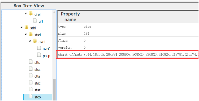Click the tree scrollbar up arrow
Screen dimensions: 199x101
tap(54, 12)
